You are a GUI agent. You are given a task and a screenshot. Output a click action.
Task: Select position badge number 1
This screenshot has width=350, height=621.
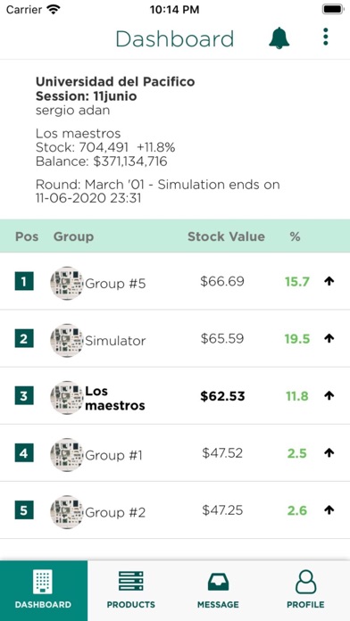[x=24, y=282]
